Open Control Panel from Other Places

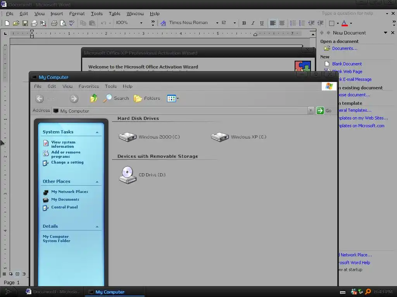click(x=65, y=207)
